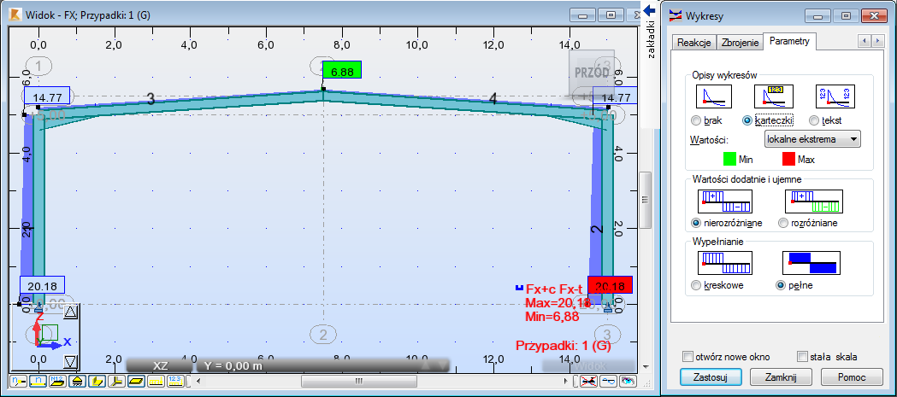This screenshot has height=397, width=897.
Task: Click the Zamknij button
Action: (782, 377)
